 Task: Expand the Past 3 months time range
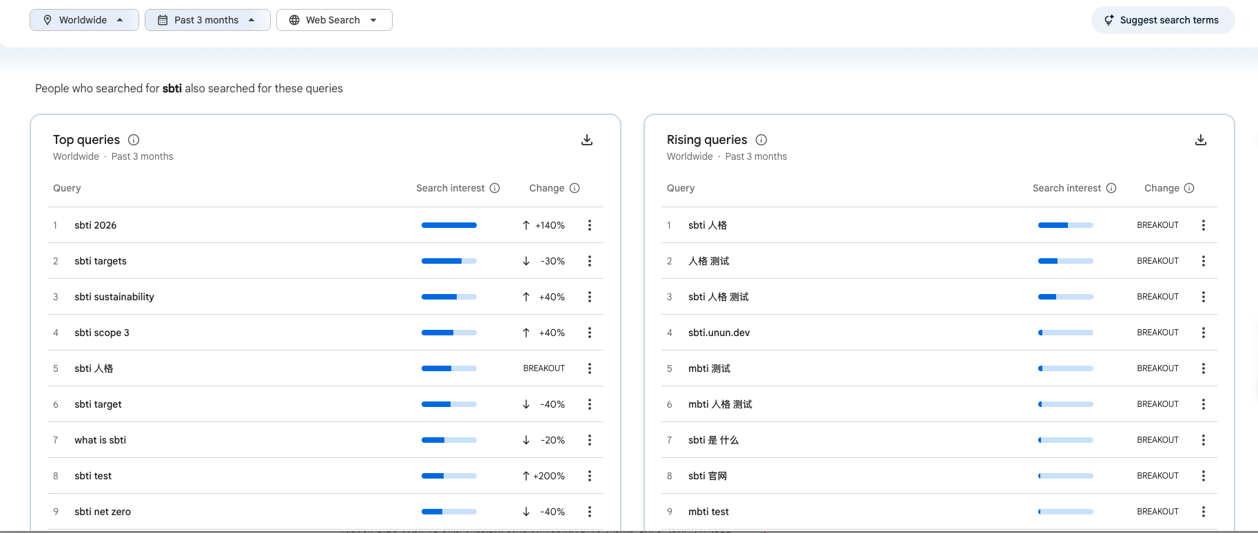coord(207,20)
